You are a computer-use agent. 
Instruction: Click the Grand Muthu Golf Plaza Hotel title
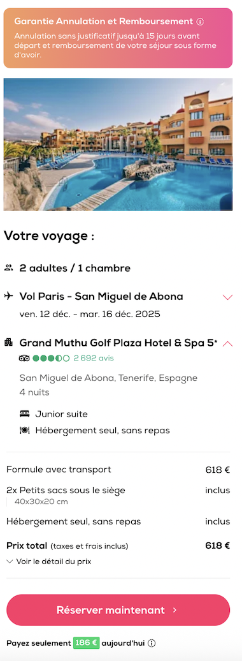pyautogui.click(x=118, y=343)
